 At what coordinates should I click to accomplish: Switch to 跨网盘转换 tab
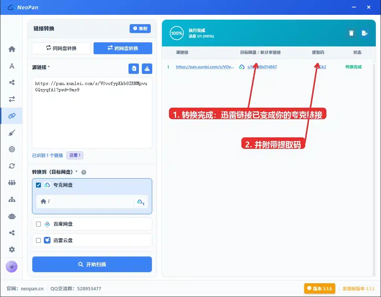tap(123, 48)
